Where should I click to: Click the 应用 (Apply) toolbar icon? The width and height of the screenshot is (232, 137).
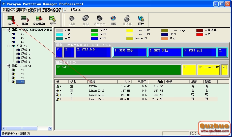pyautogui.click(x=11, y=20)
